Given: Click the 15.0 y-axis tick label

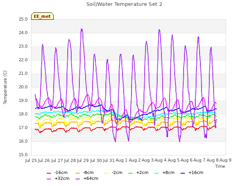Looking at the screenshot, I should pyautogui.click(x=23, y=155).
